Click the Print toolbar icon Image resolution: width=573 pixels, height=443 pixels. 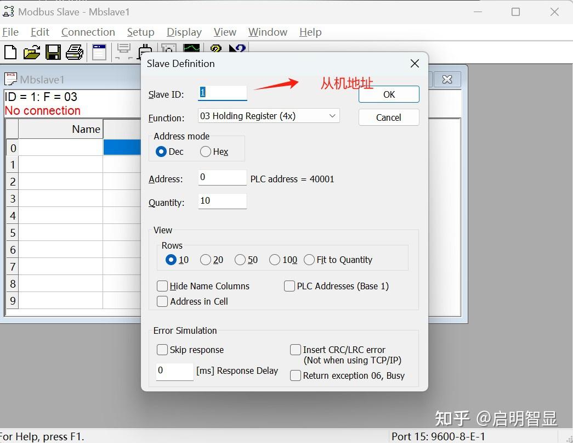(x=75, y=52)
